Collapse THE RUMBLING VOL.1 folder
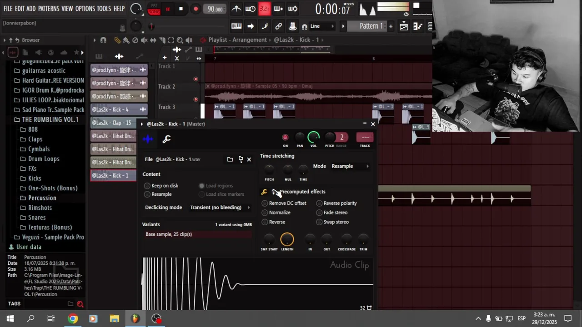Viewport: 582px width, 327px height. (46, 119)
